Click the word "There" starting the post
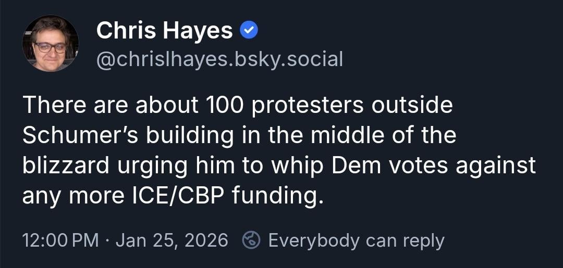The width and height of the screenshot is (563, 268). (x=54, y=105)
